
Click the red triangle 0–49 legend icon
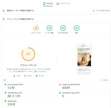tap(14, 76)
